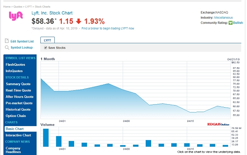Click the Home breadcrumb link
247x155 pixels.
(x=7, y=7)
